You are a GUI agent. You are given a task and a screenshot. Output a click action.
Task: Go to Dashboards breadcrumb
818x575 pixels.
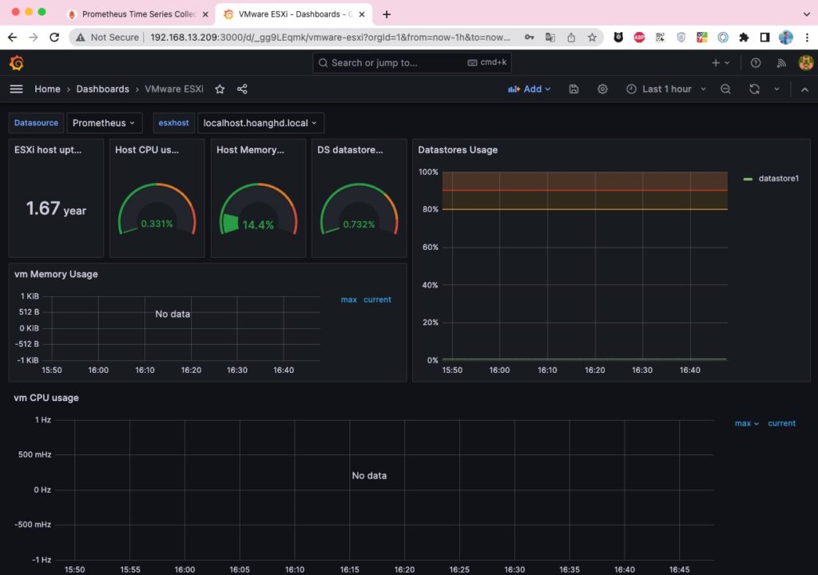coord(103,89)
